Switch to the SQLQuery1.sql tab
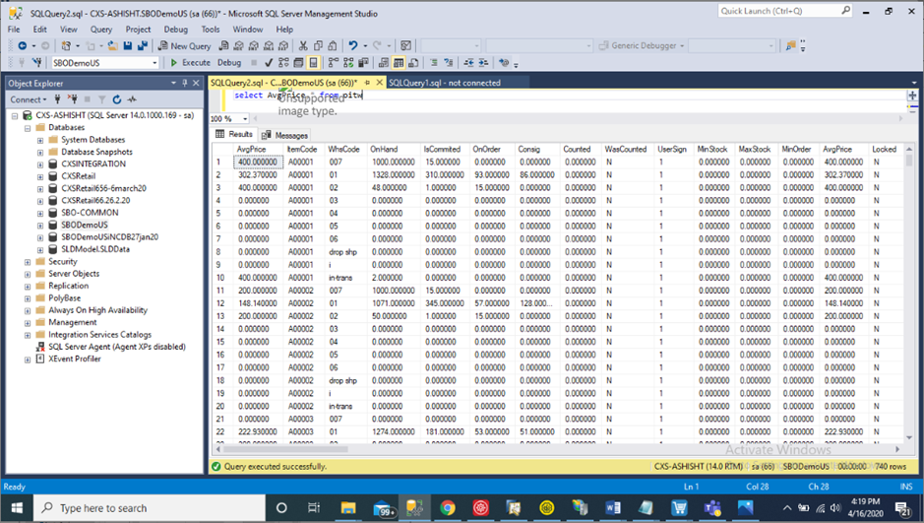This screenshot has height=523, width=924. coord(445,83)
